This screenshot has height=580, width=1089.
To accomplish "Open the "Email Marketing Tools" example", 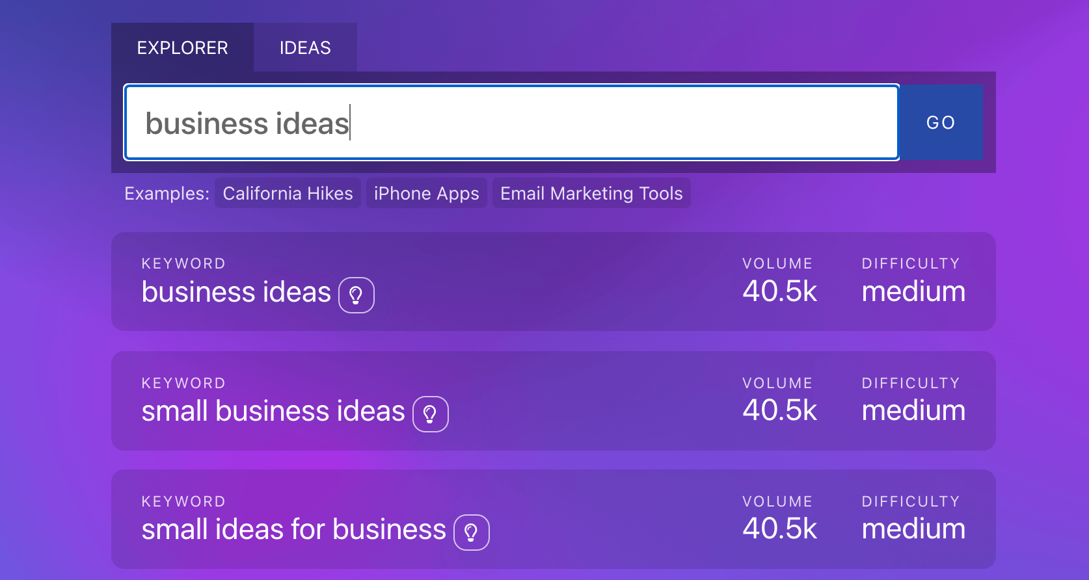I will (x=591, y=192).
